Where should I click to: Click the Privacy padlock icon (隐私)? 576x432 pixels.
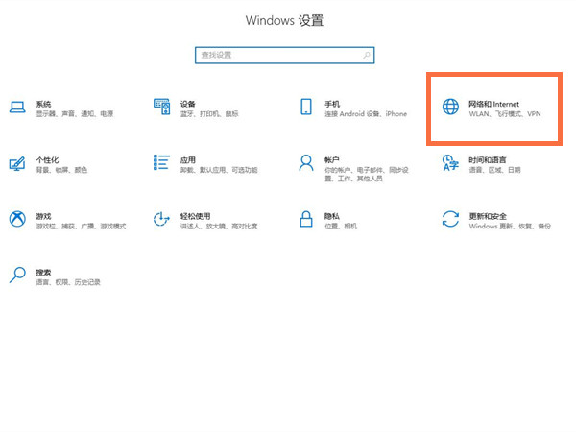point(306,220)
